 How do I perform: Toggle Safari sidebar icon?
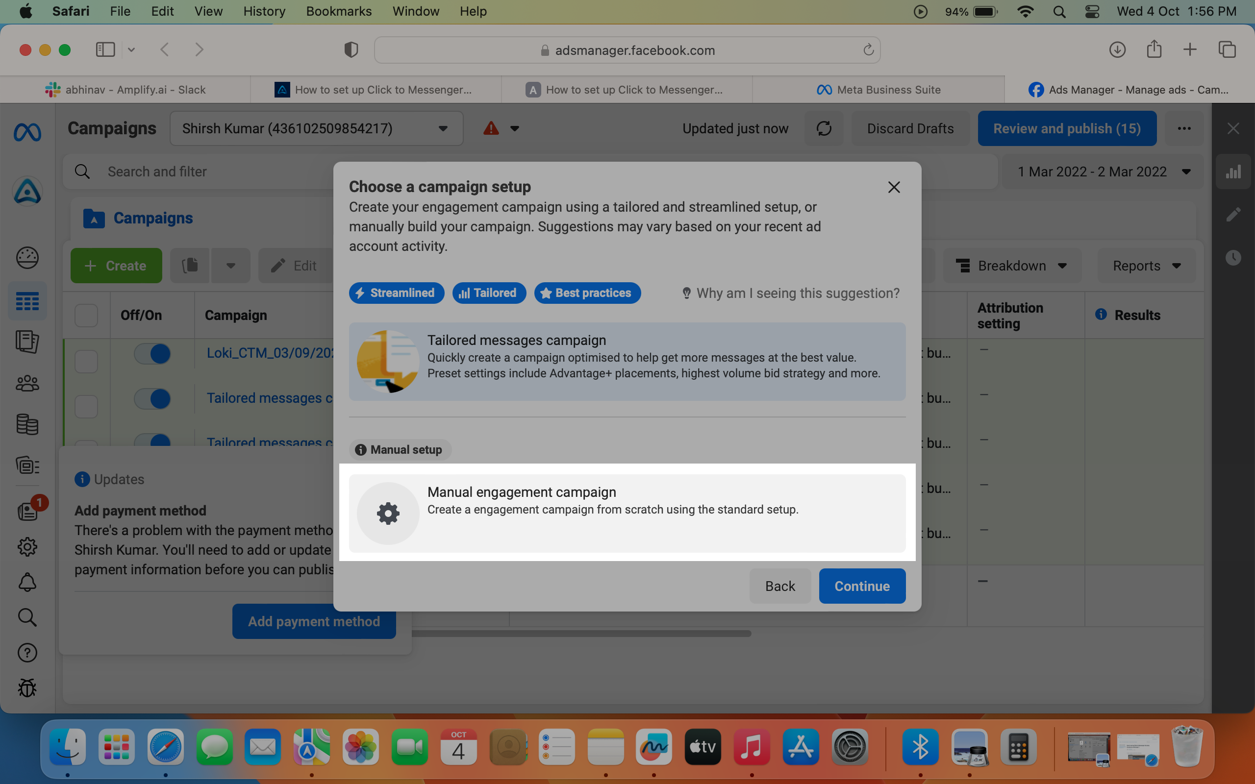tap(105, 50)
